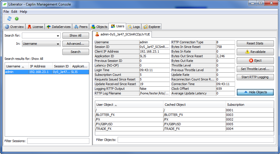Open the Edit menu
280x154 pixels.
coord(14,12)
